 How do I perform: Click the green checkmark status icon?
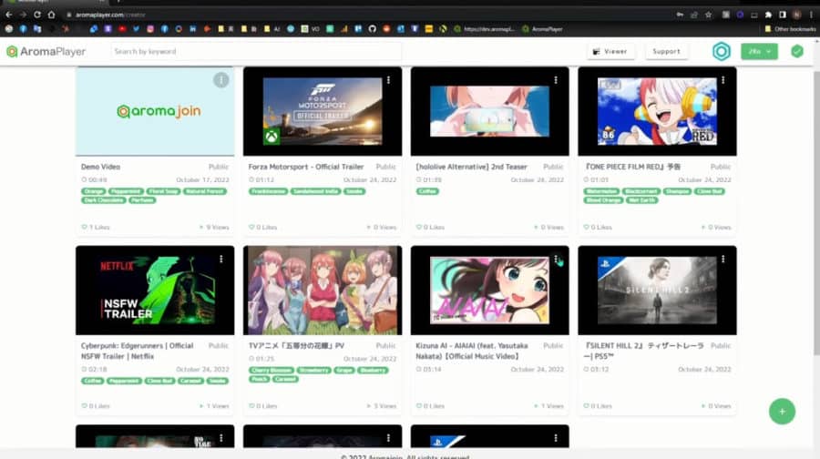pos(797,51)
